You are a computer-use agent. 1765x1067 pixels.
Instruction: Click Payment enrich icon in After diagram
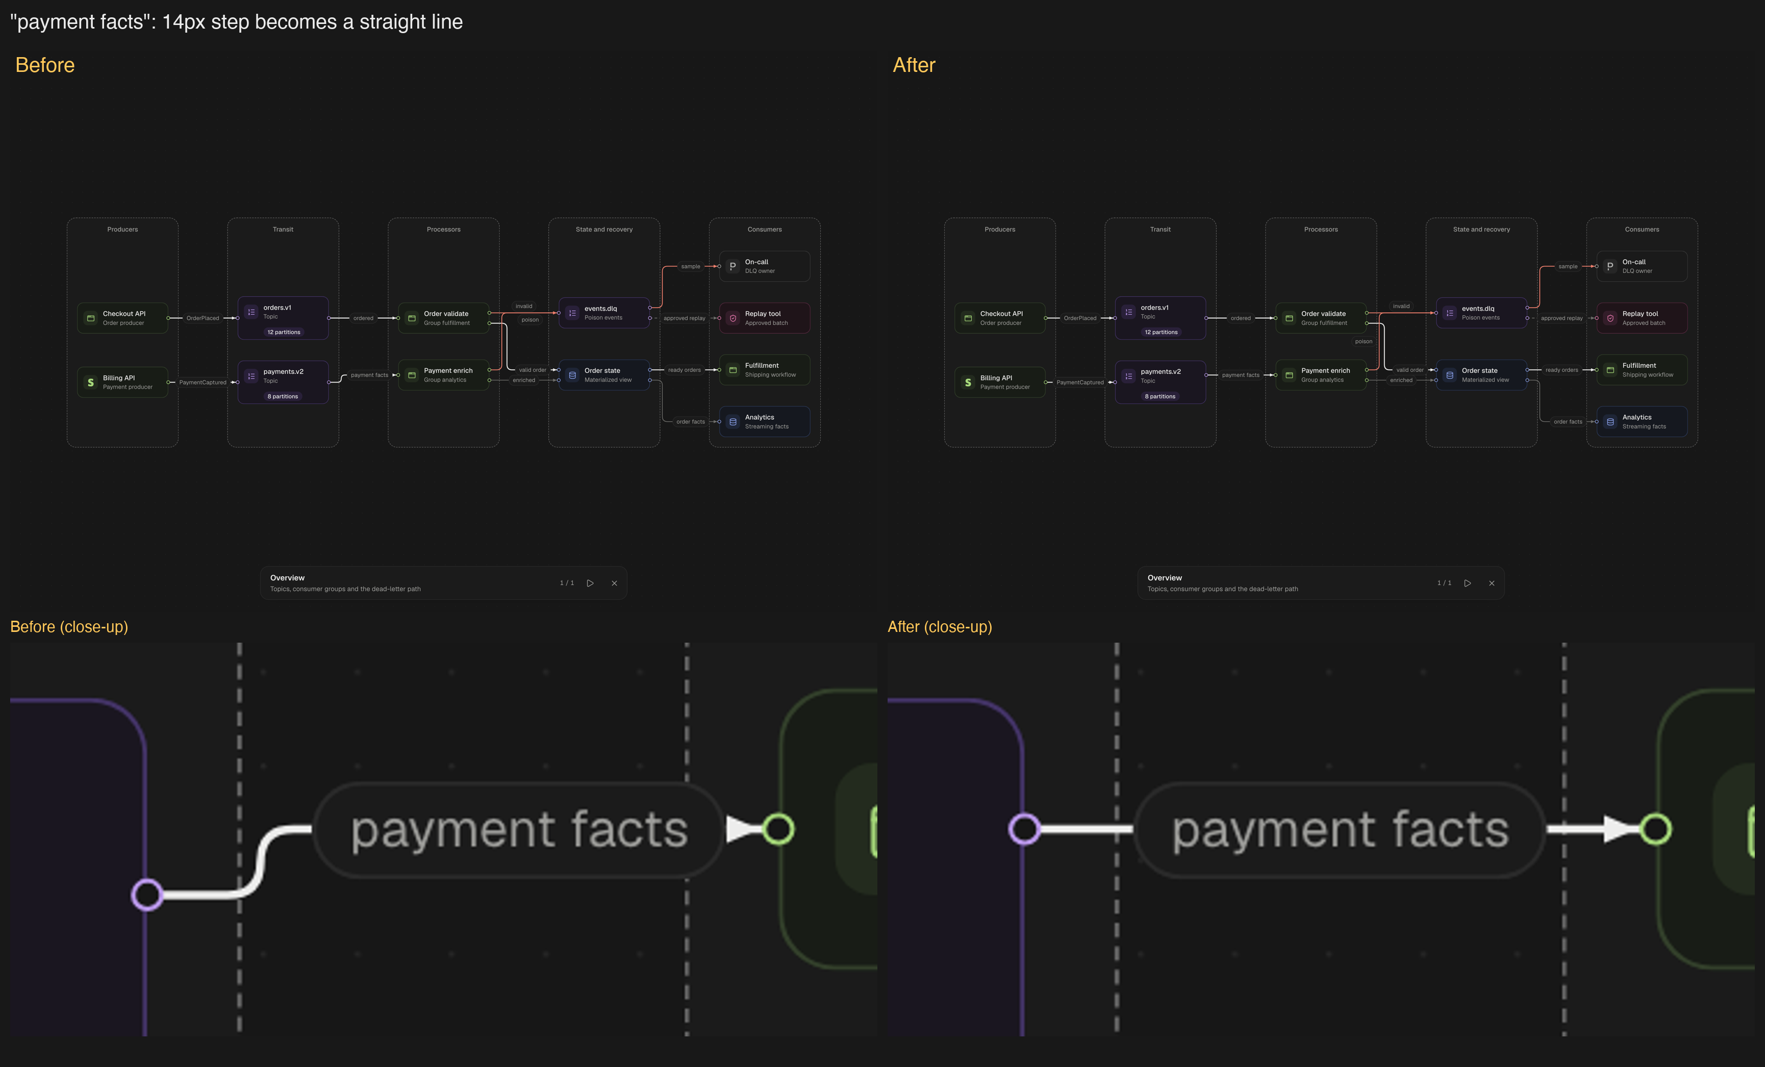(x=1290, y=375)
